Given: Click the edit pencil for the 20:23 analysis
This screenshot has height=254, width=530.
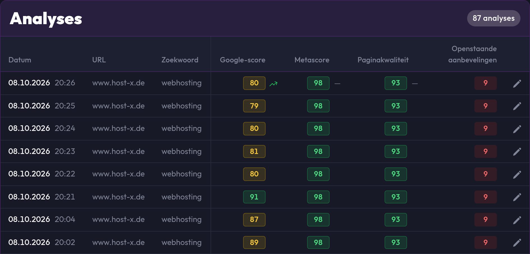Looking at the screenshot, I should [x=517, y=152].
